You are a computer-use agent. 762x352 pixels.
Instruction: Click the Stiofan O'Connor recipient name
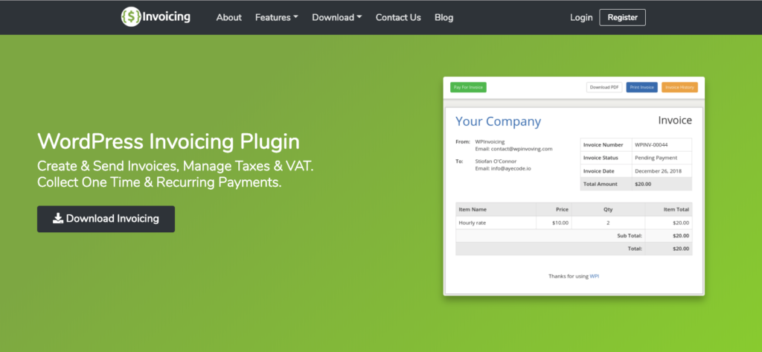point(496,161)
